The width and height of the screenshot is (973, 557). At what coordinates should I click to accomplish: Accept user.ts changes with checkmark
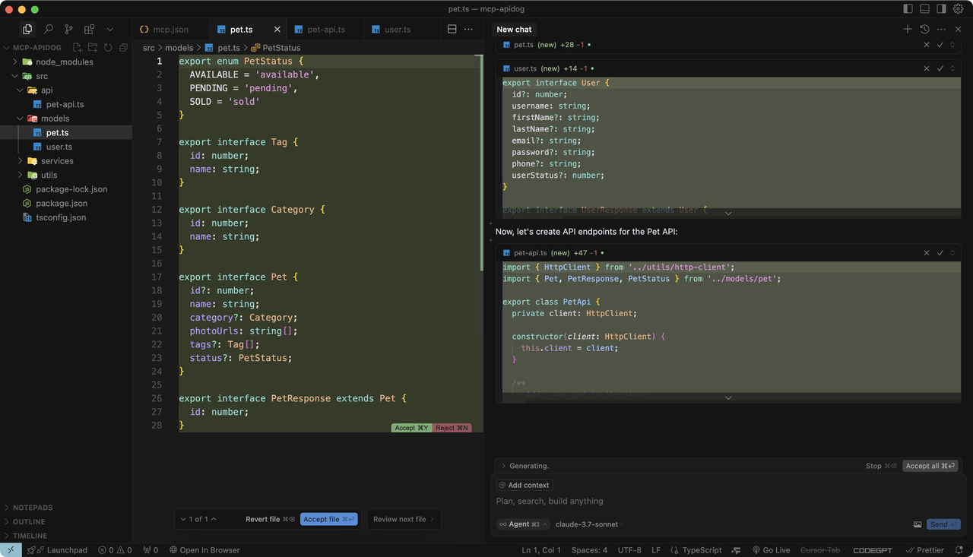tap(940, 68)
